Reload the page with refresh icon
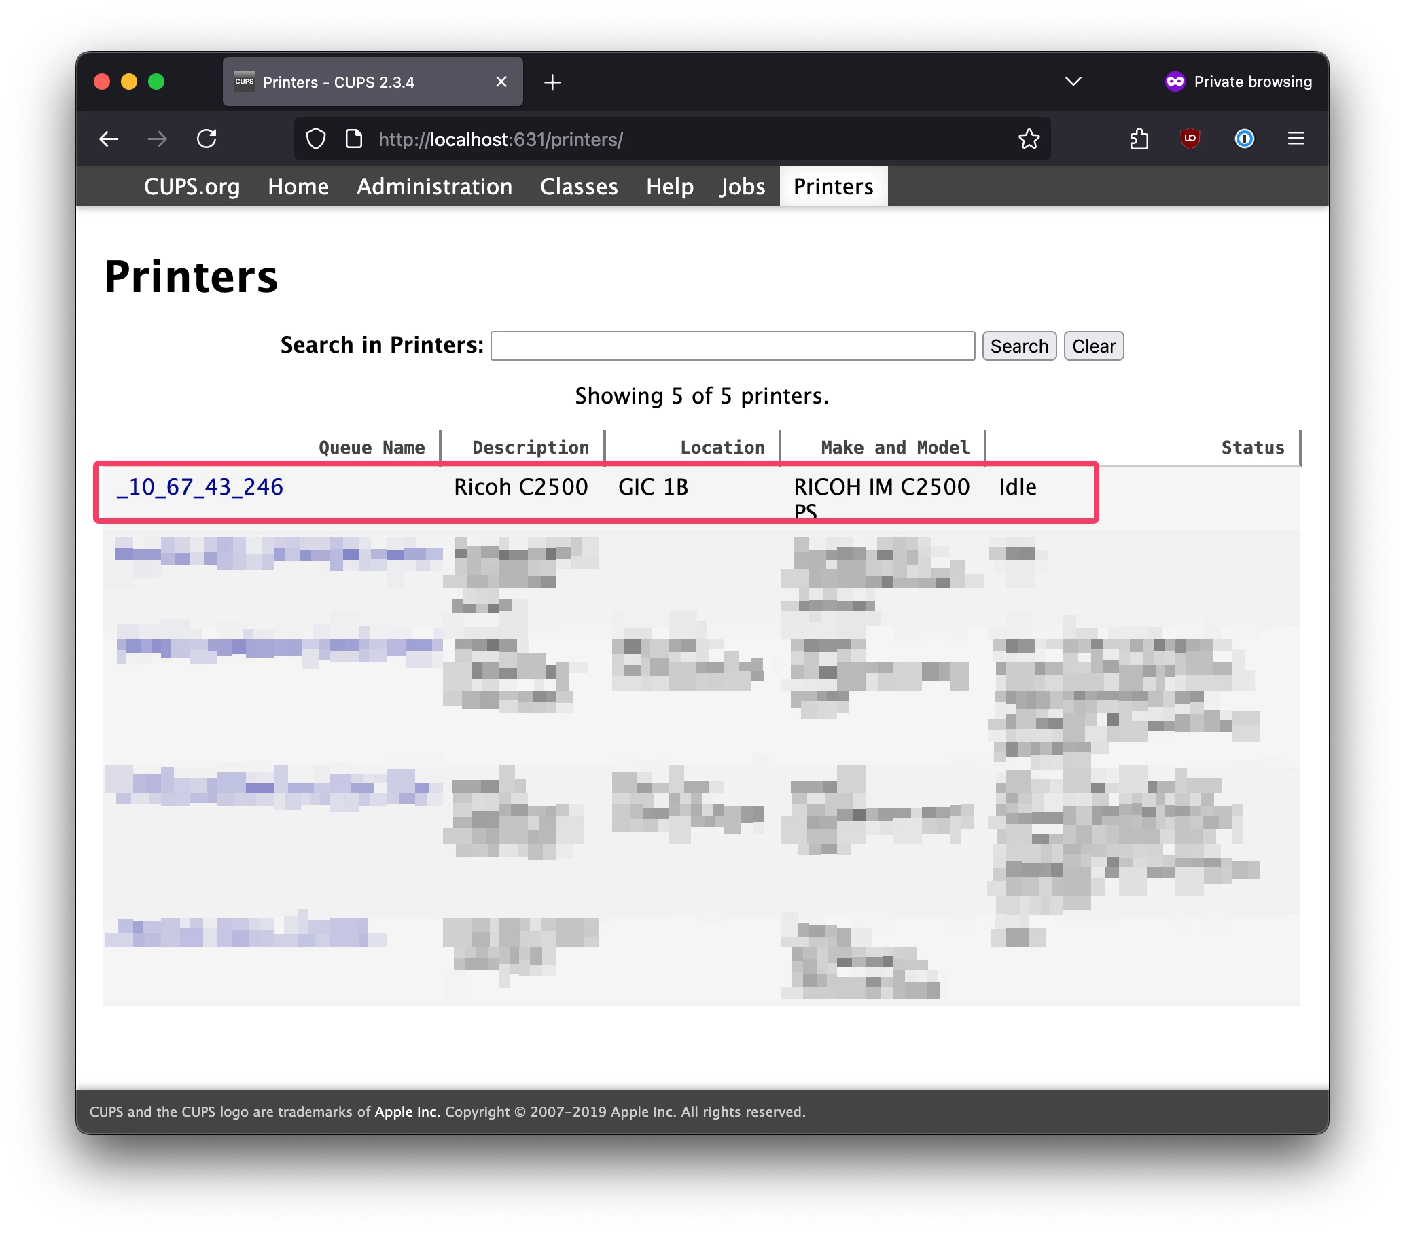1405x1235 pixels. point(207,139)
